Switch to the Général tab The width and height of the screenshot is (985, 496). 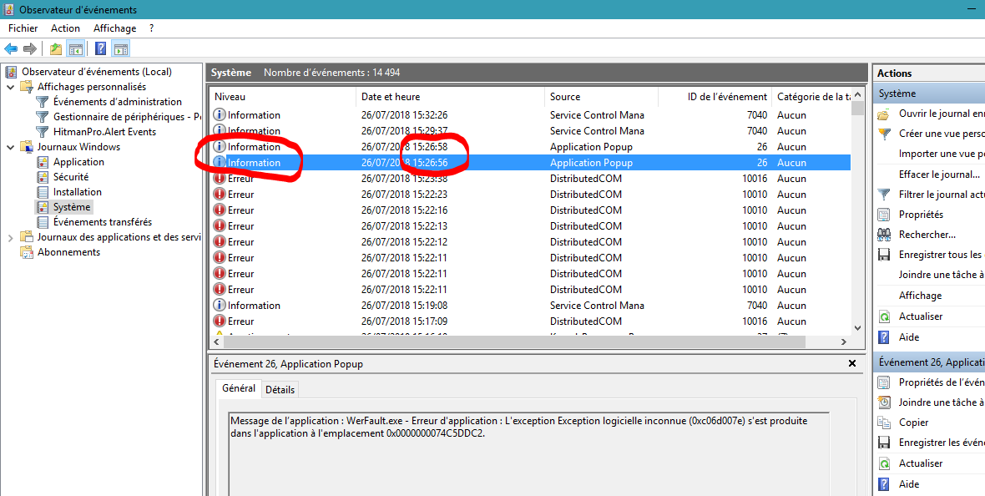239,388
